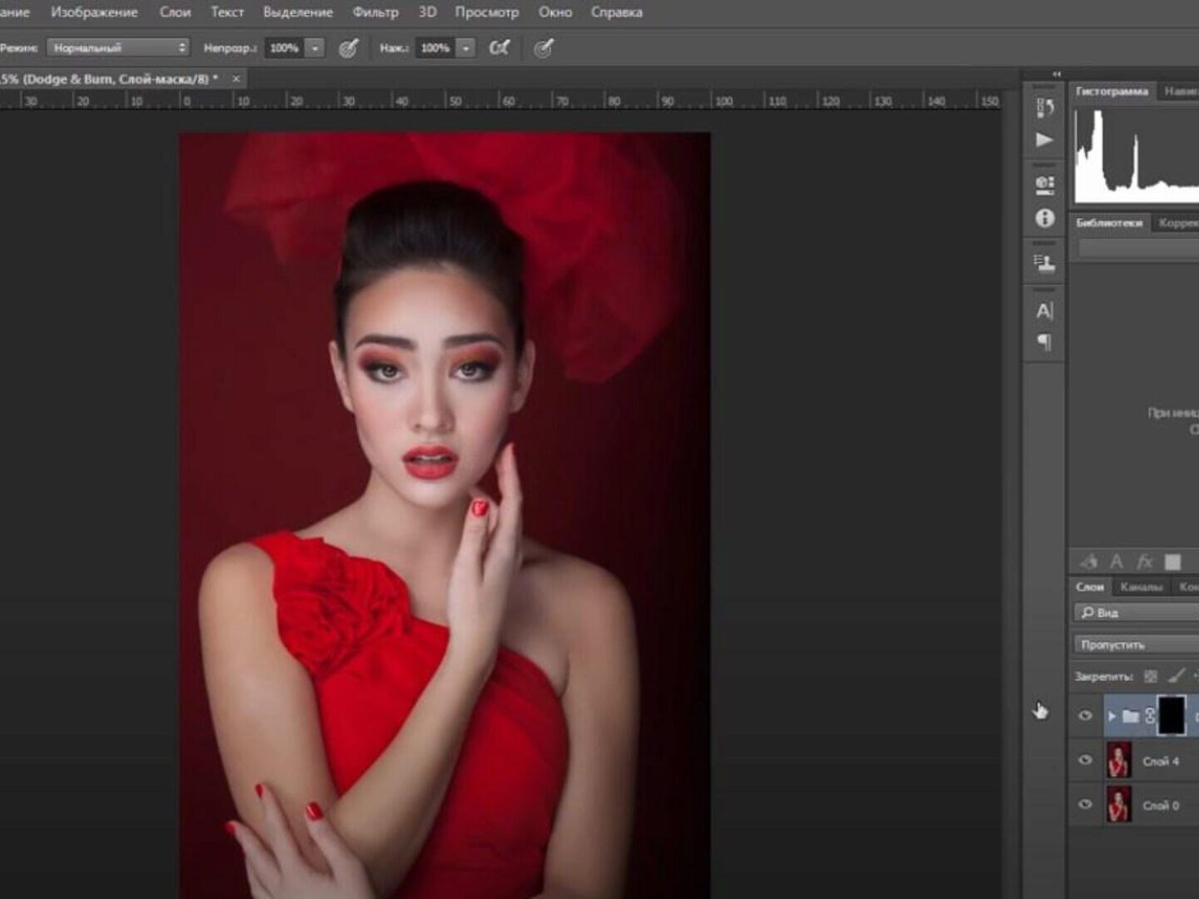The height and width of the screenshot is (899, 1199).
Task: Open the Character panel icon
Action: coord(1044,311)
